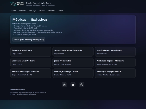Expand the Ranking dropdown menu

(x=32, y=10)
